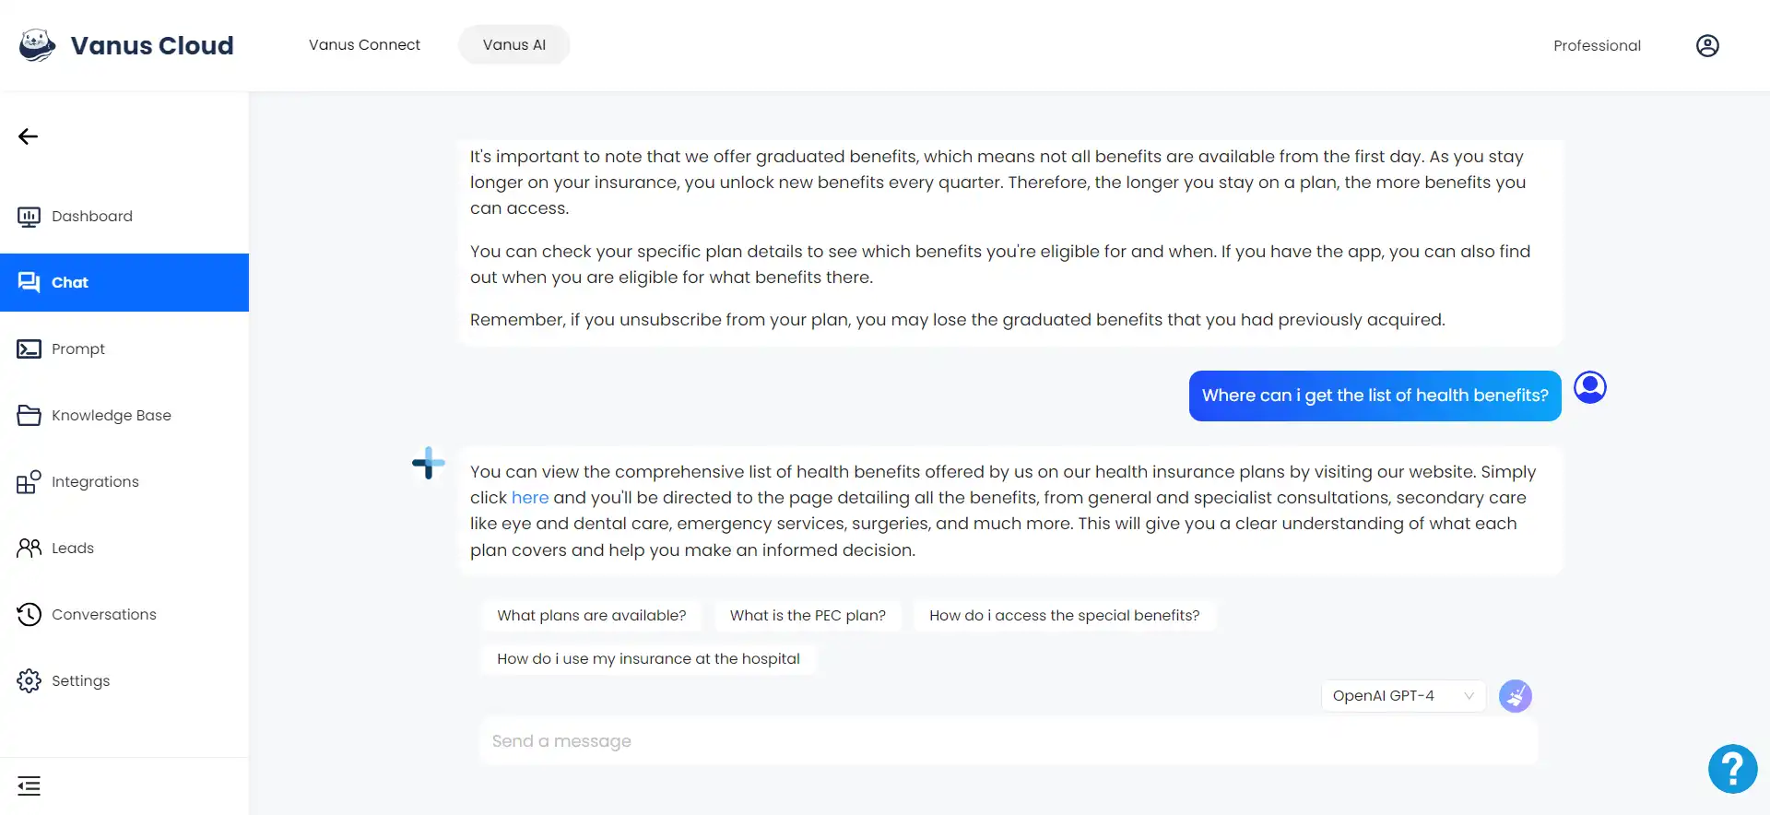Click the back arrow icon

28,136
